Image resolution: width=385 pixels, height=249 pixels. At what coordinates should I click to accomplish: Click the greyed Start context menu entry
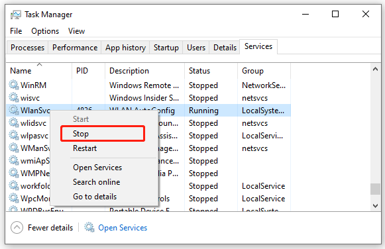[x=104, y=119]
